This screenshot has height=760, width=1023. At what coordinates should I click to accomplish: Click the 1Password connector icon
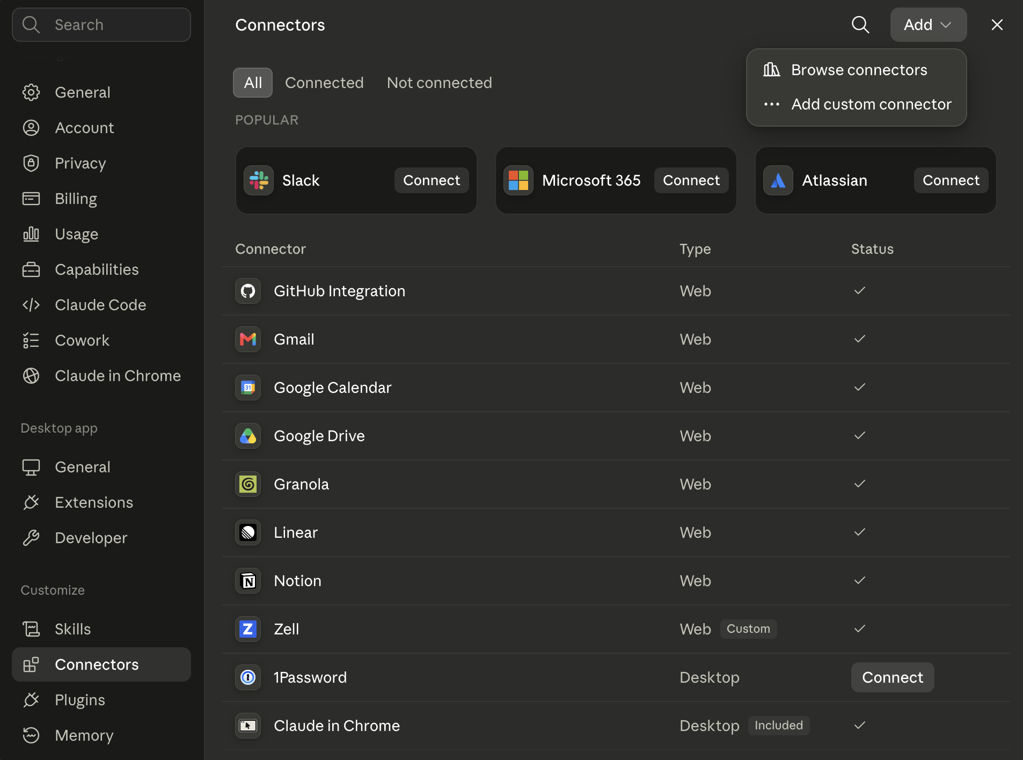248,677
